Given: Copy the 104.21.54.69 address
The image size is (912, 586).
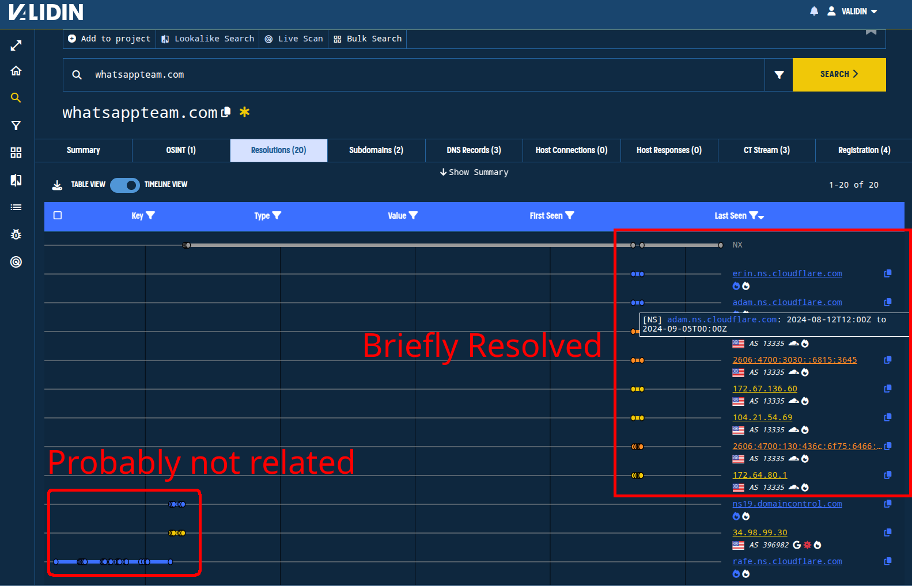Looking at the screenshot, I should click(x=888, y=417).
